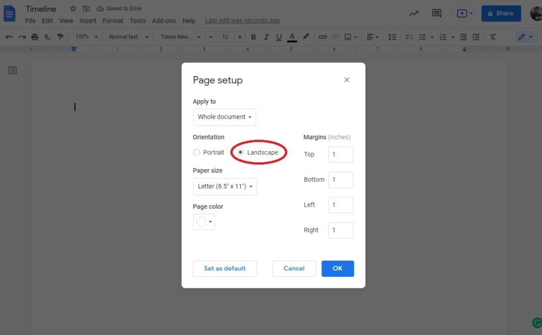This screenshot has width=542, height=335.
Task: Click the Paint format tool
Action: point(60,37)
